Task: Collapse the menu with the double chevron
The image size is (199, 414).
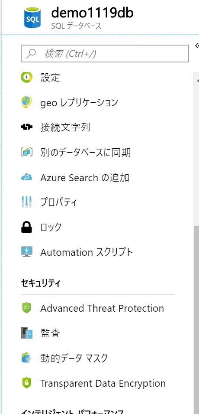Action: (x=197, y=46)
